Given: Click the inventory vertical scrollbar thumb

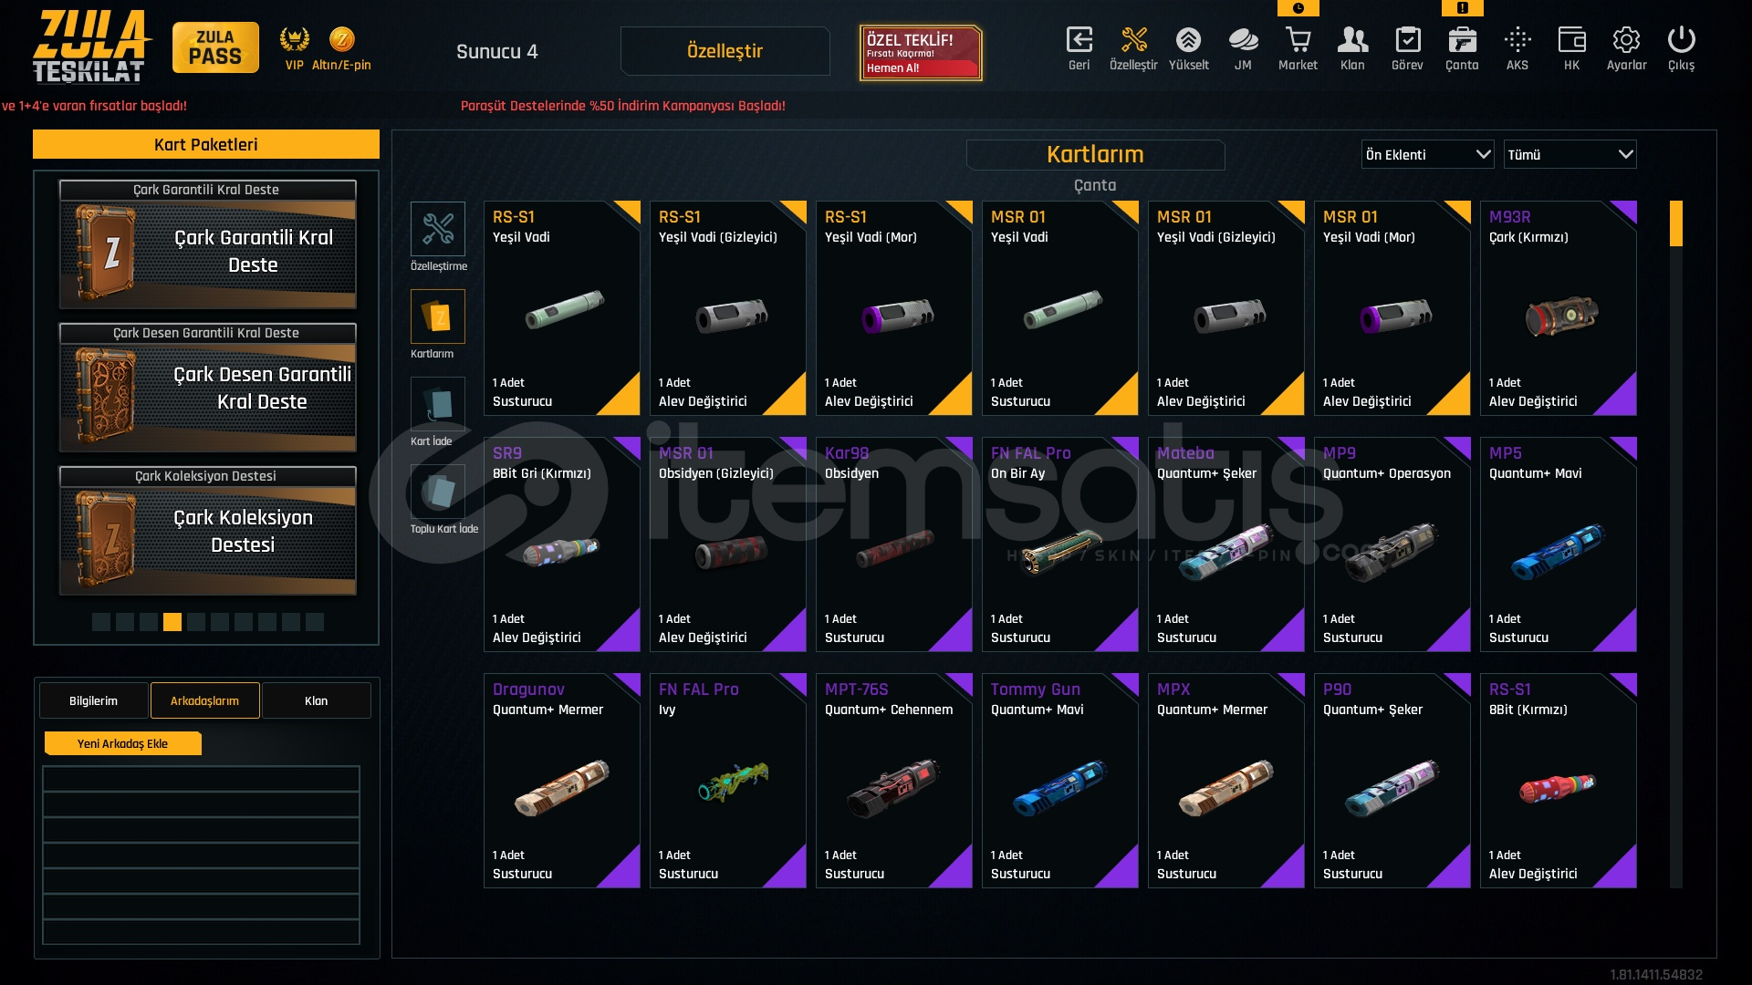Looking at the screenshot, I should pos(1676,223).
